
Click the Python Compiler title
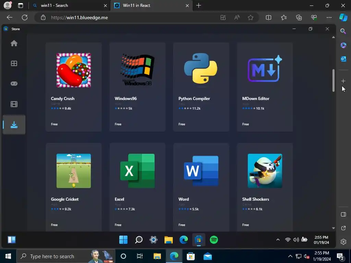(194, 99)
